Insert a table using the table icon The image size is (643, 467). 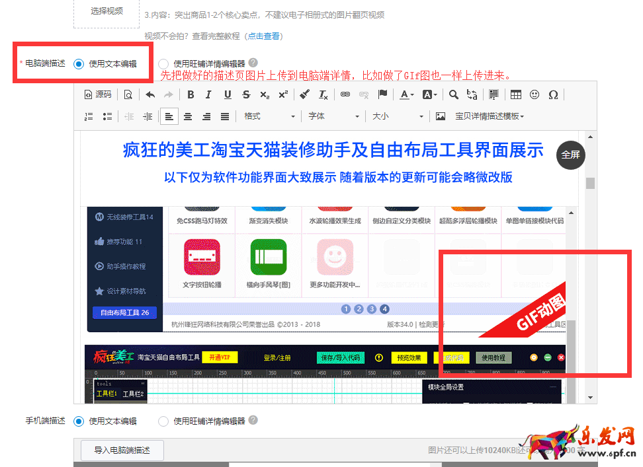[516, 94]
